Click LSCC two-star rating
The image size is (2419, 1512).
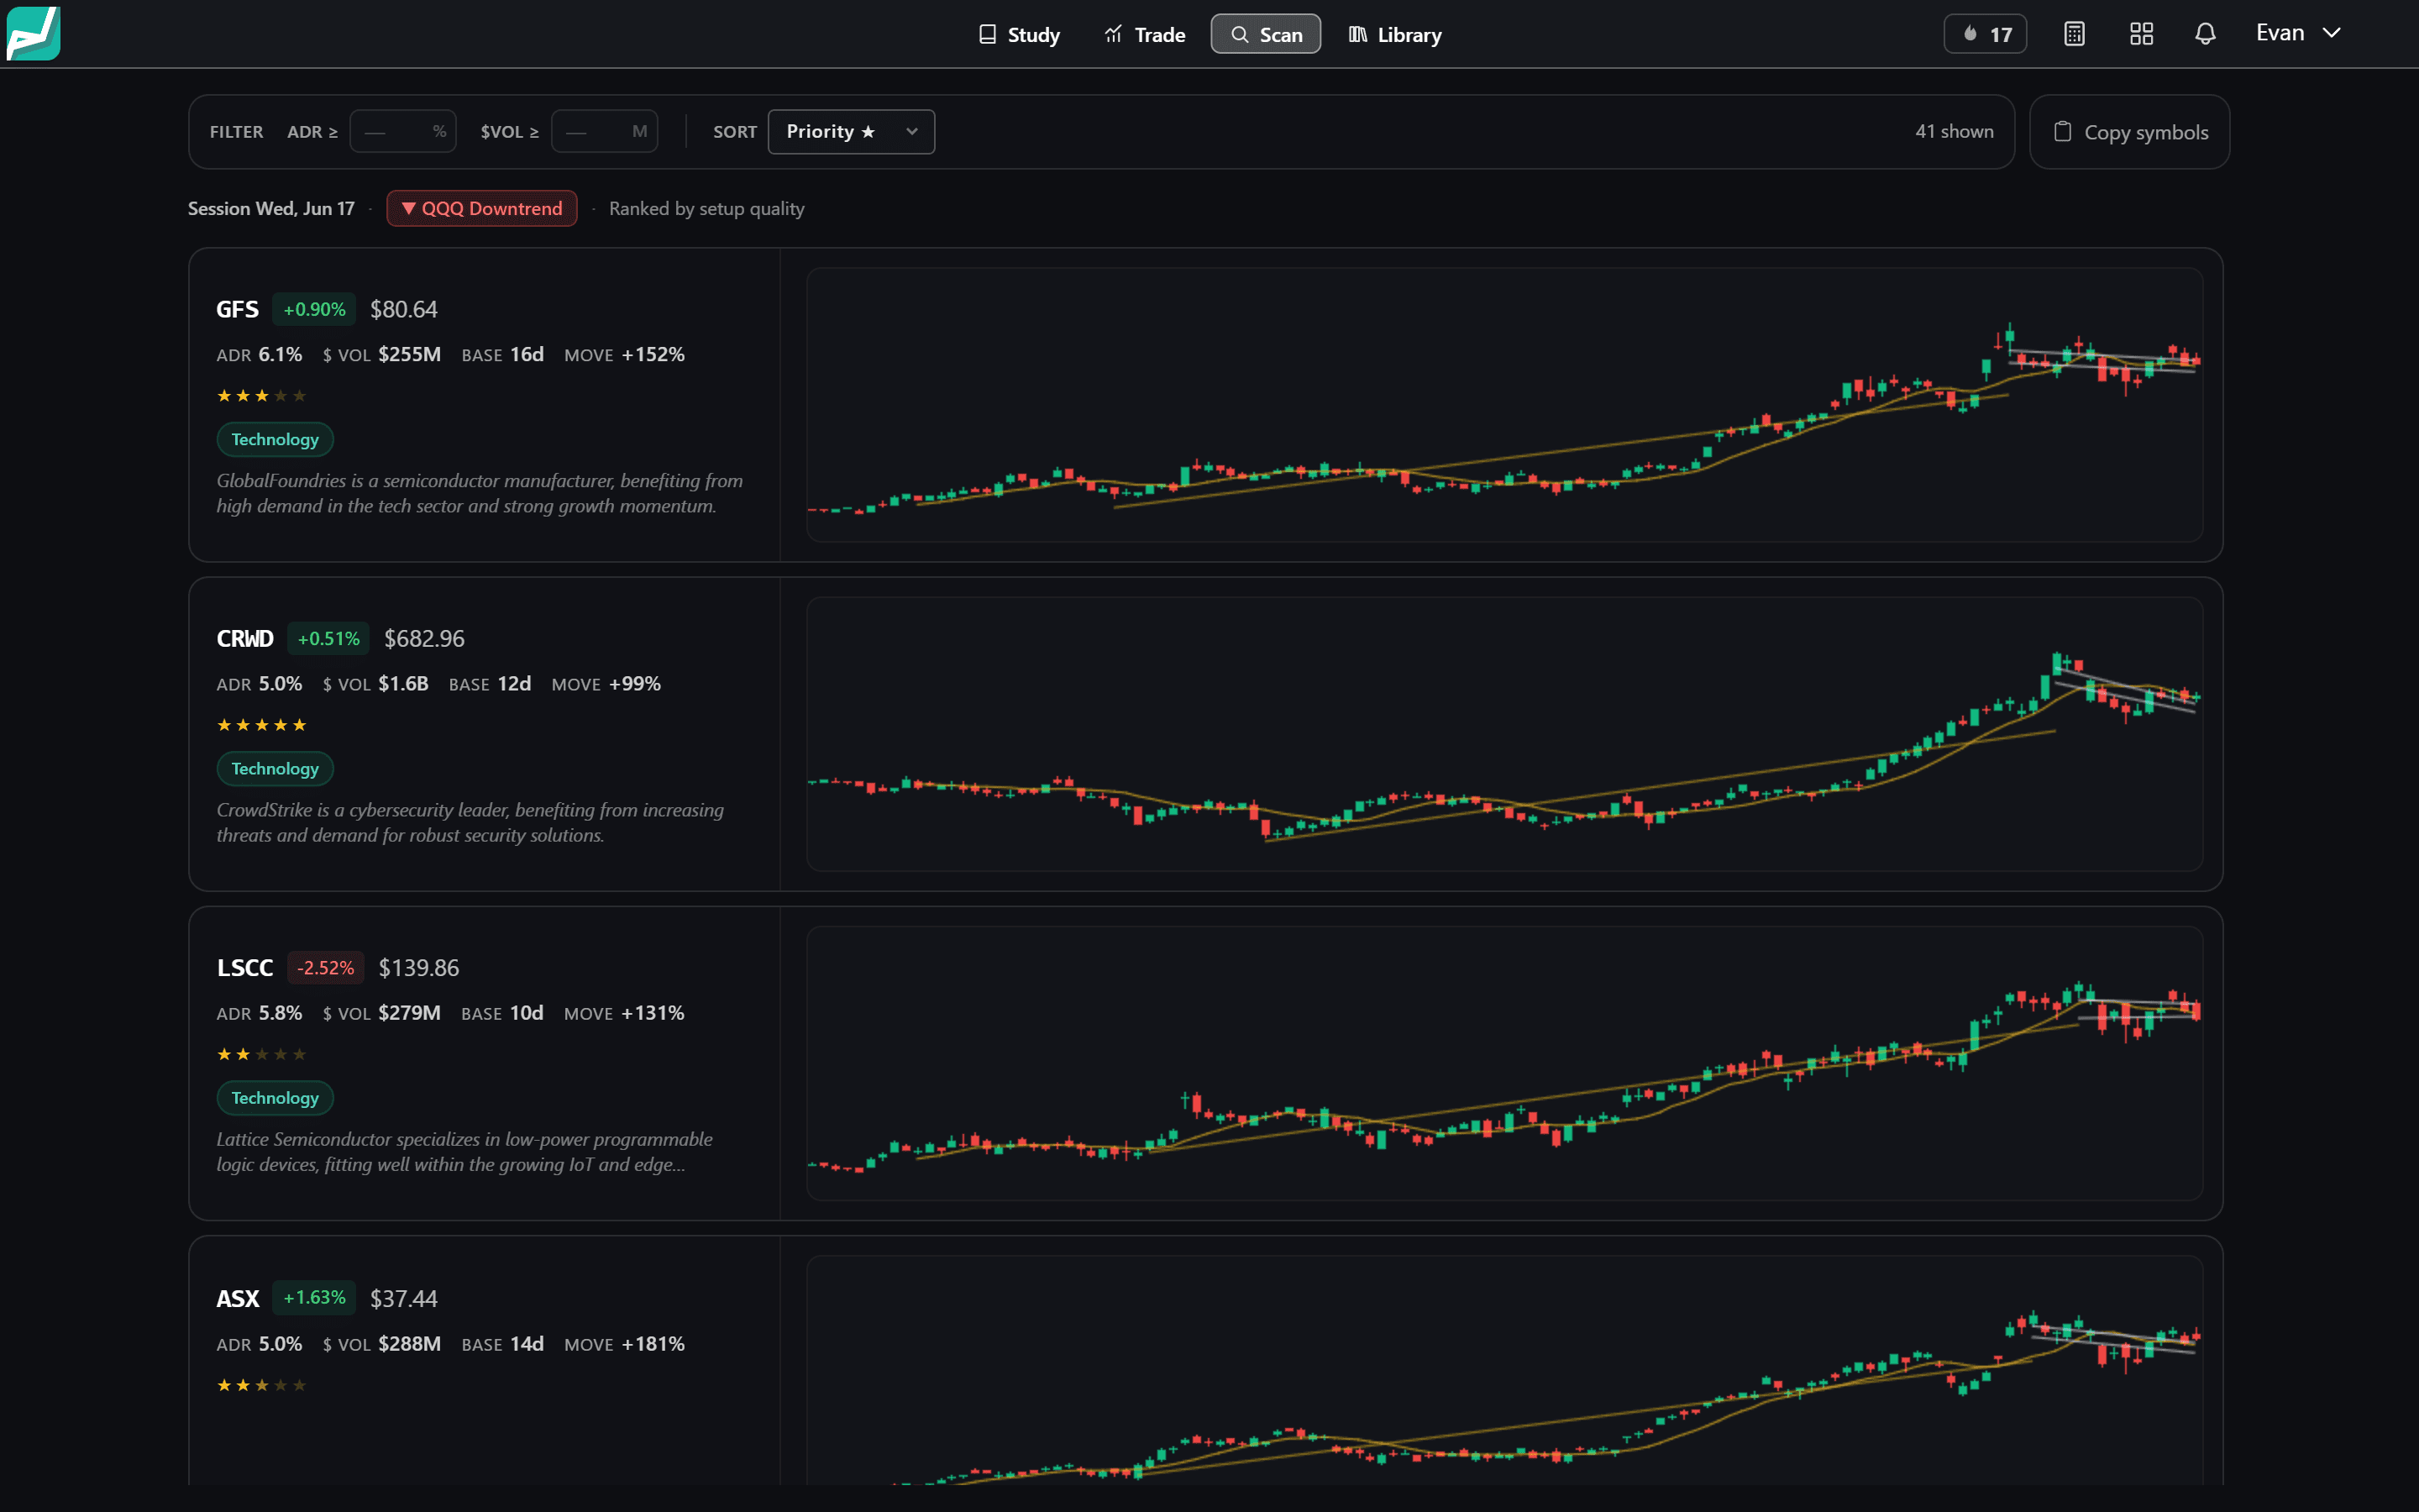point(261,1054)
